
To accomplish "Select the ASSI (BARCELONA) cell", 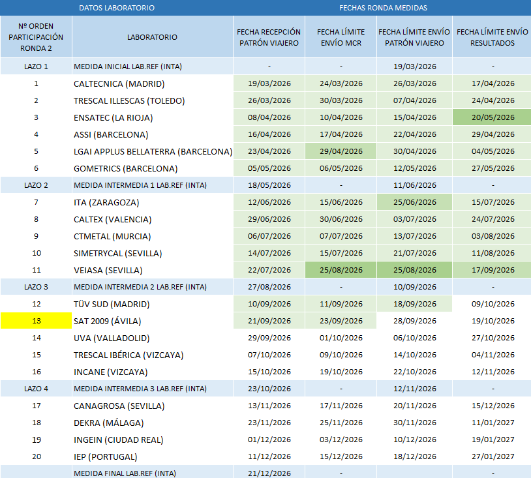I will (153, 134).
